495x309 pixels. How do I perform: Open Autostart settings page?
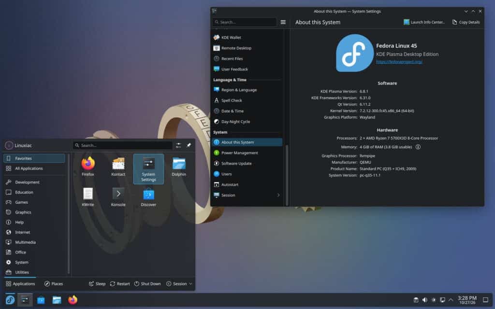(247, 184)
